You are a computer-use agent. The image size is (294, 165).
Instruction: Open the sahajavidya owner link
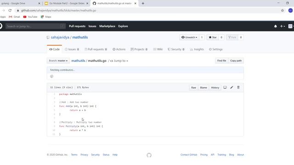[60, 37]
